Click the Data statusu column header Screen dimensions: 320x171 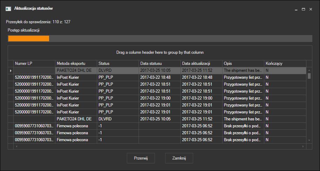click(159, 63)
